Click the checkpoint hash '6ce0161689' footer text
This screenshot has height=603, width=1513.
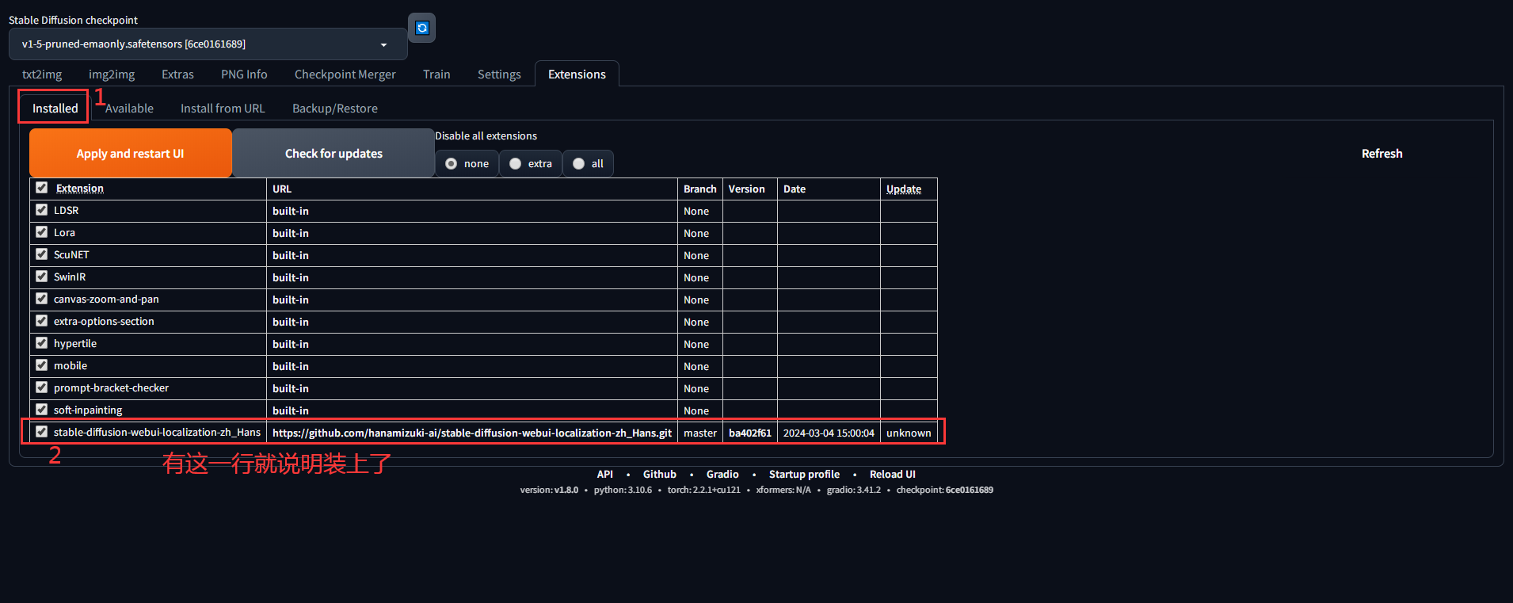coord(970,490)
